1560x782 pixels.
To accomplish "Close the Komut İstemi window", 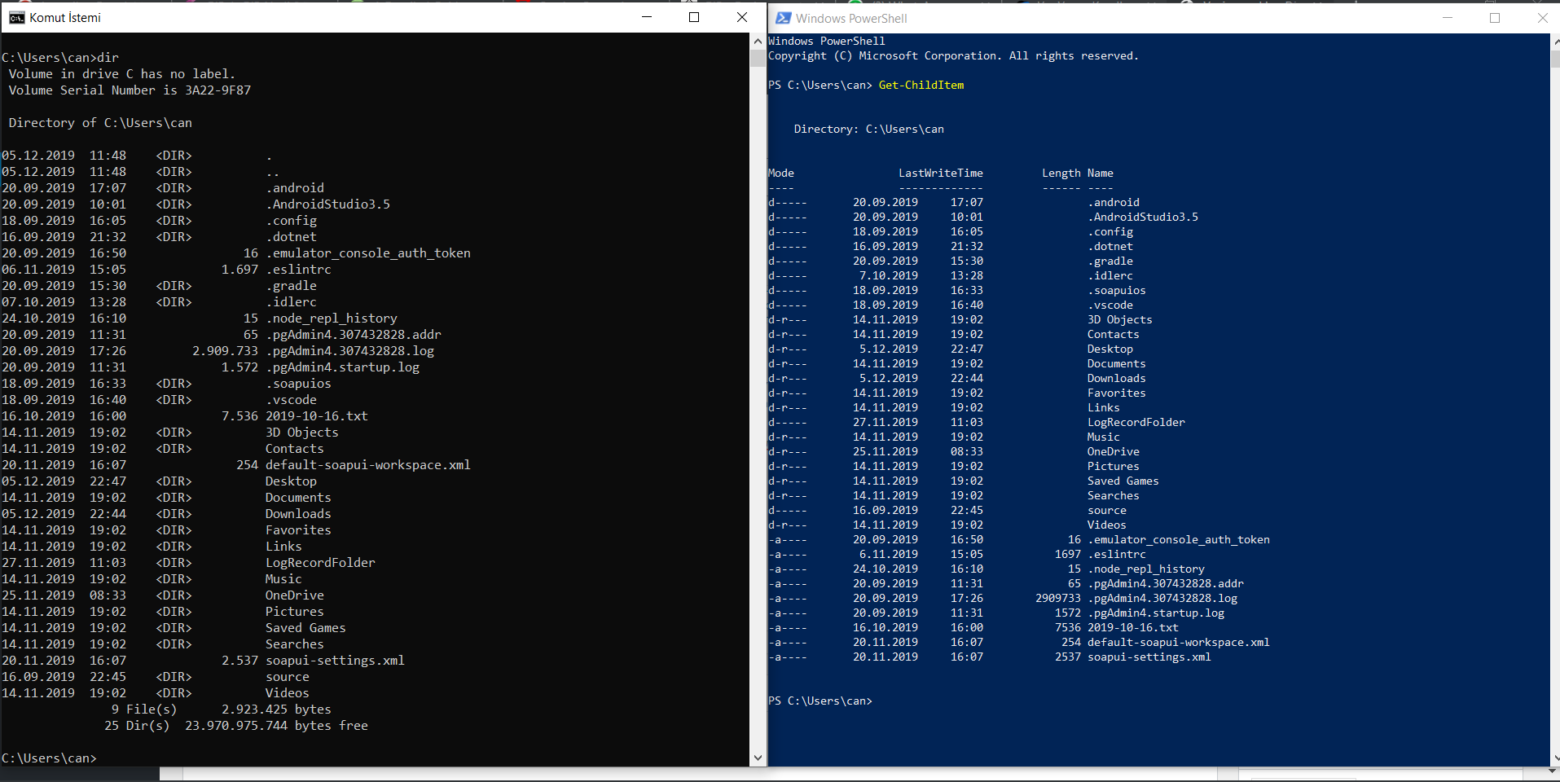I will (741, 17).
